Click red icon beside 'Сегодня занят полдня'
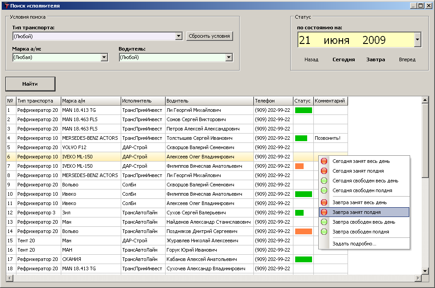435x288 pixels. click(x=324, y=171)
